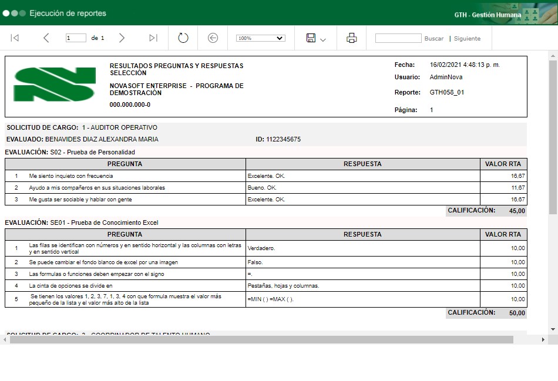This screenshot has width=558, height=381.
Task: Open the 100% zoom dropdown
Action: coord(260,38)
